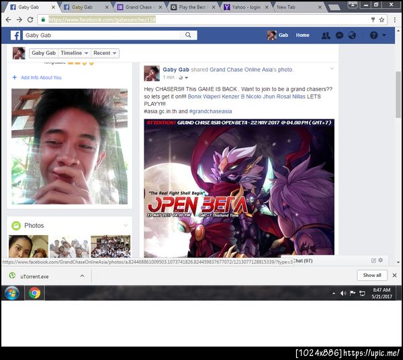Screen dimensions: 403x360
Task: Open post options chevron
Action: pos(332,68)
